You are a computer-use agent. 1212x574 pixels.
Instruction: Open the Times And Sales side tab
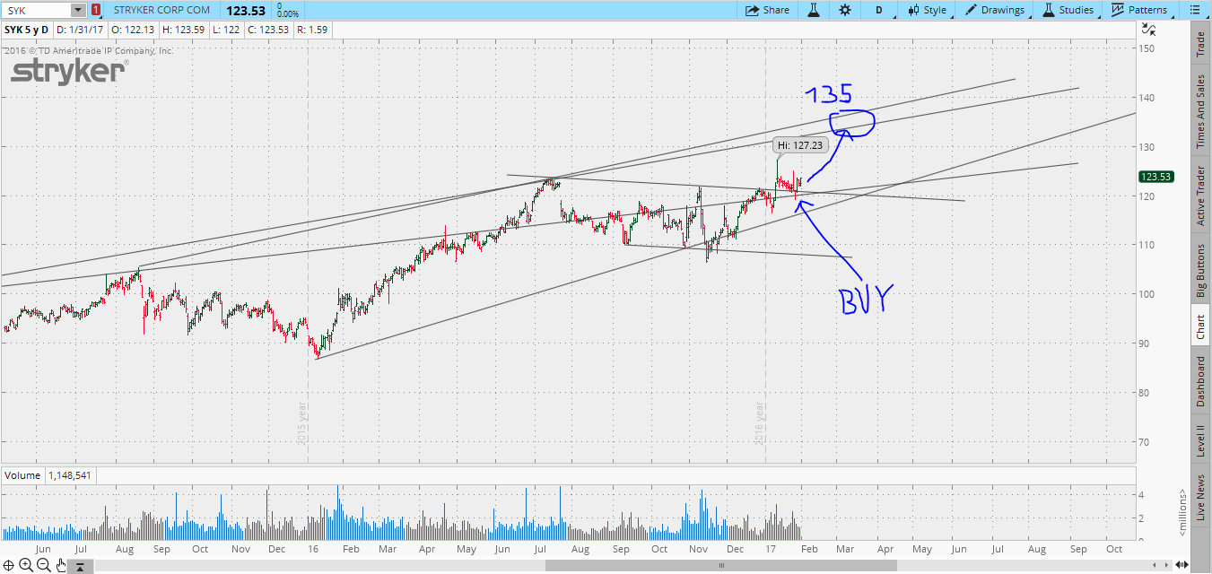pyautogui.click(x=1200, y=111)
